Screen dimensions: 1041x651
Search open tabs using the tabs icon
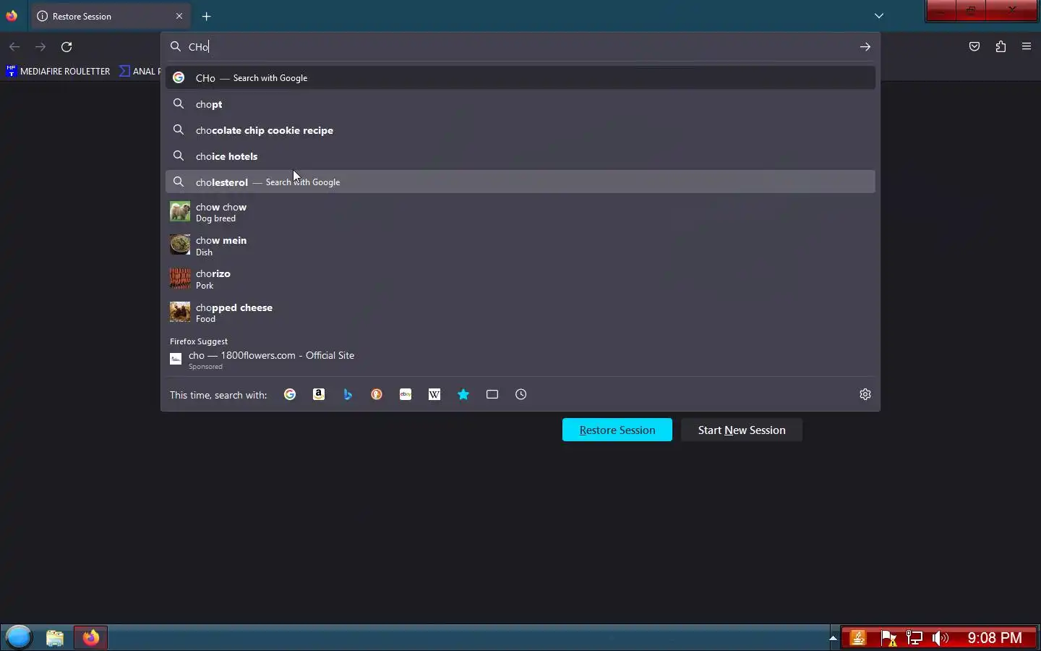coord(492,394)
